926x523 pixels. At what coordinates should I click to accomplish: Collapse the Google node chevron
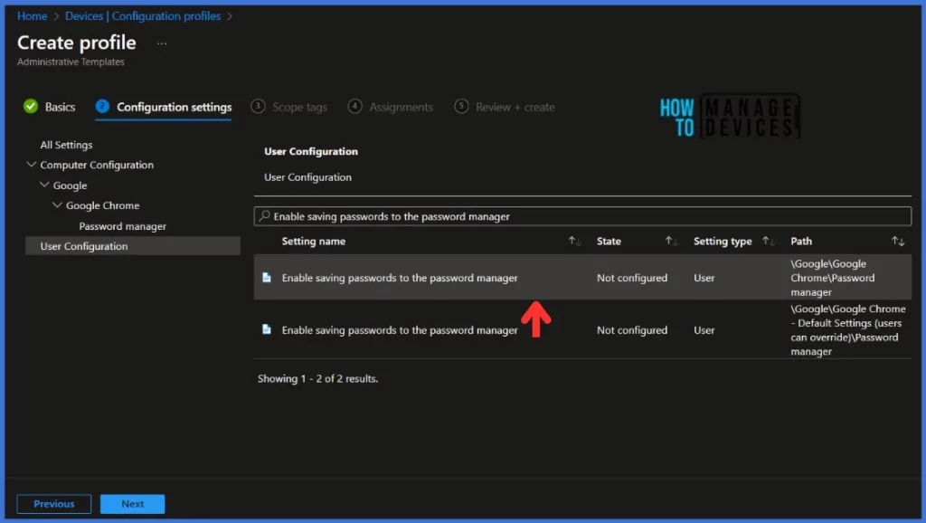tap(44, 185)
